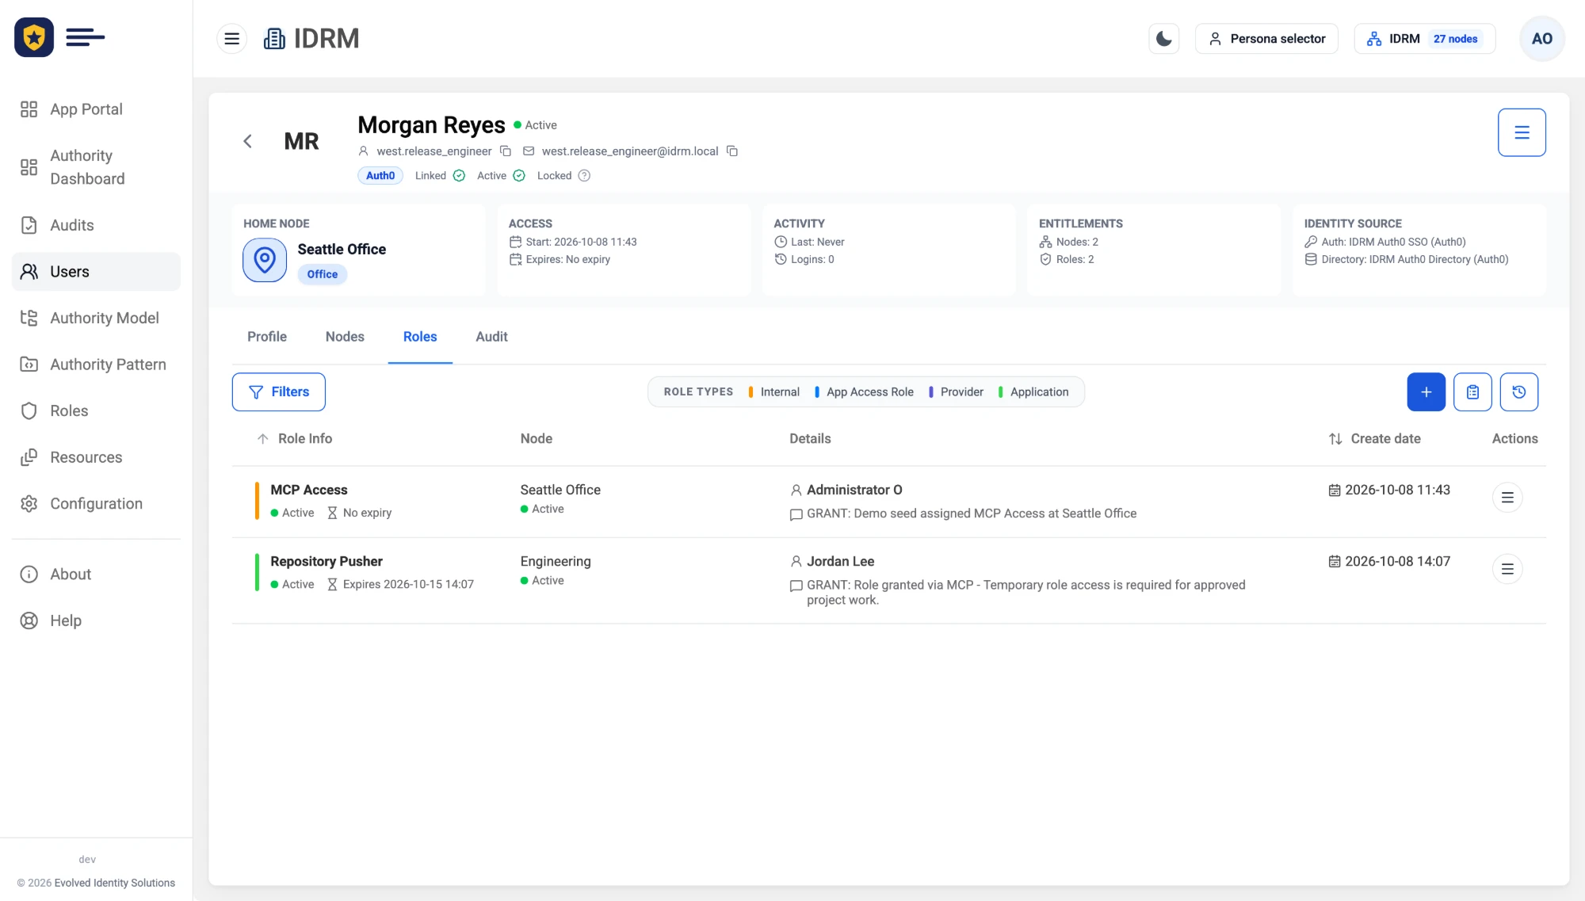Go to Authority Dashboard

coord(96,167)
